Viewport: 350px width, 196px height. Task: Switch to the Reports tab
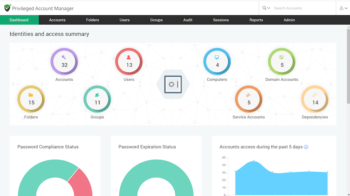click(256, 20)
